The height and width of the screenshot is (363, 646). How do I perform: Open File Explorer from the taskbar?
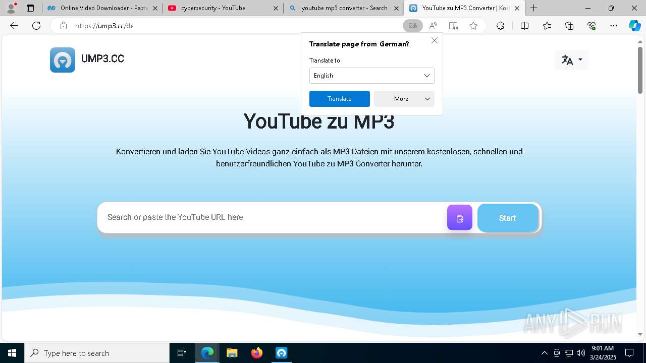pyautogui.click(x=232, y=353)
